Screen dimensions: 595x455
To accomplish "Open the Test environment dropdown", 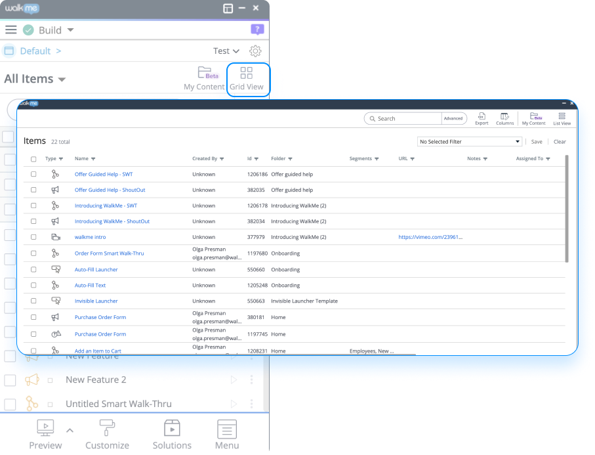I will pos(226,51).
